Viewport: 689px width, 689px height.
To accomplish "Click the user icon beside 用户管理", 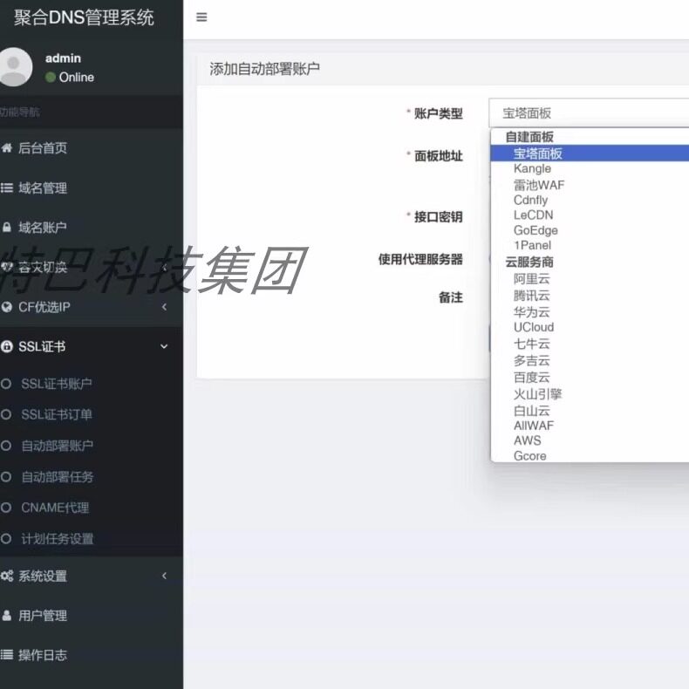I will click(7, 615).
